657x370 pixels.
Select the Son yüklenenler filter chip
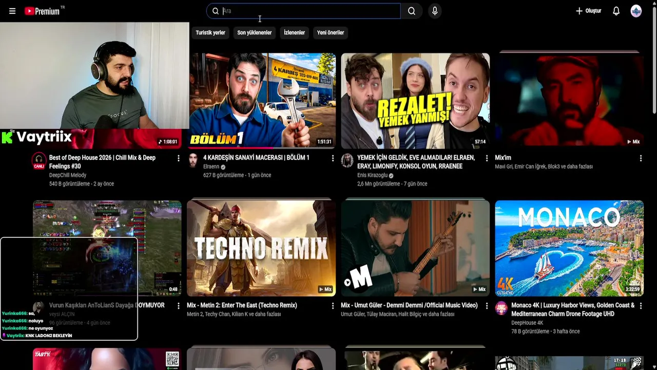(255, 32)
